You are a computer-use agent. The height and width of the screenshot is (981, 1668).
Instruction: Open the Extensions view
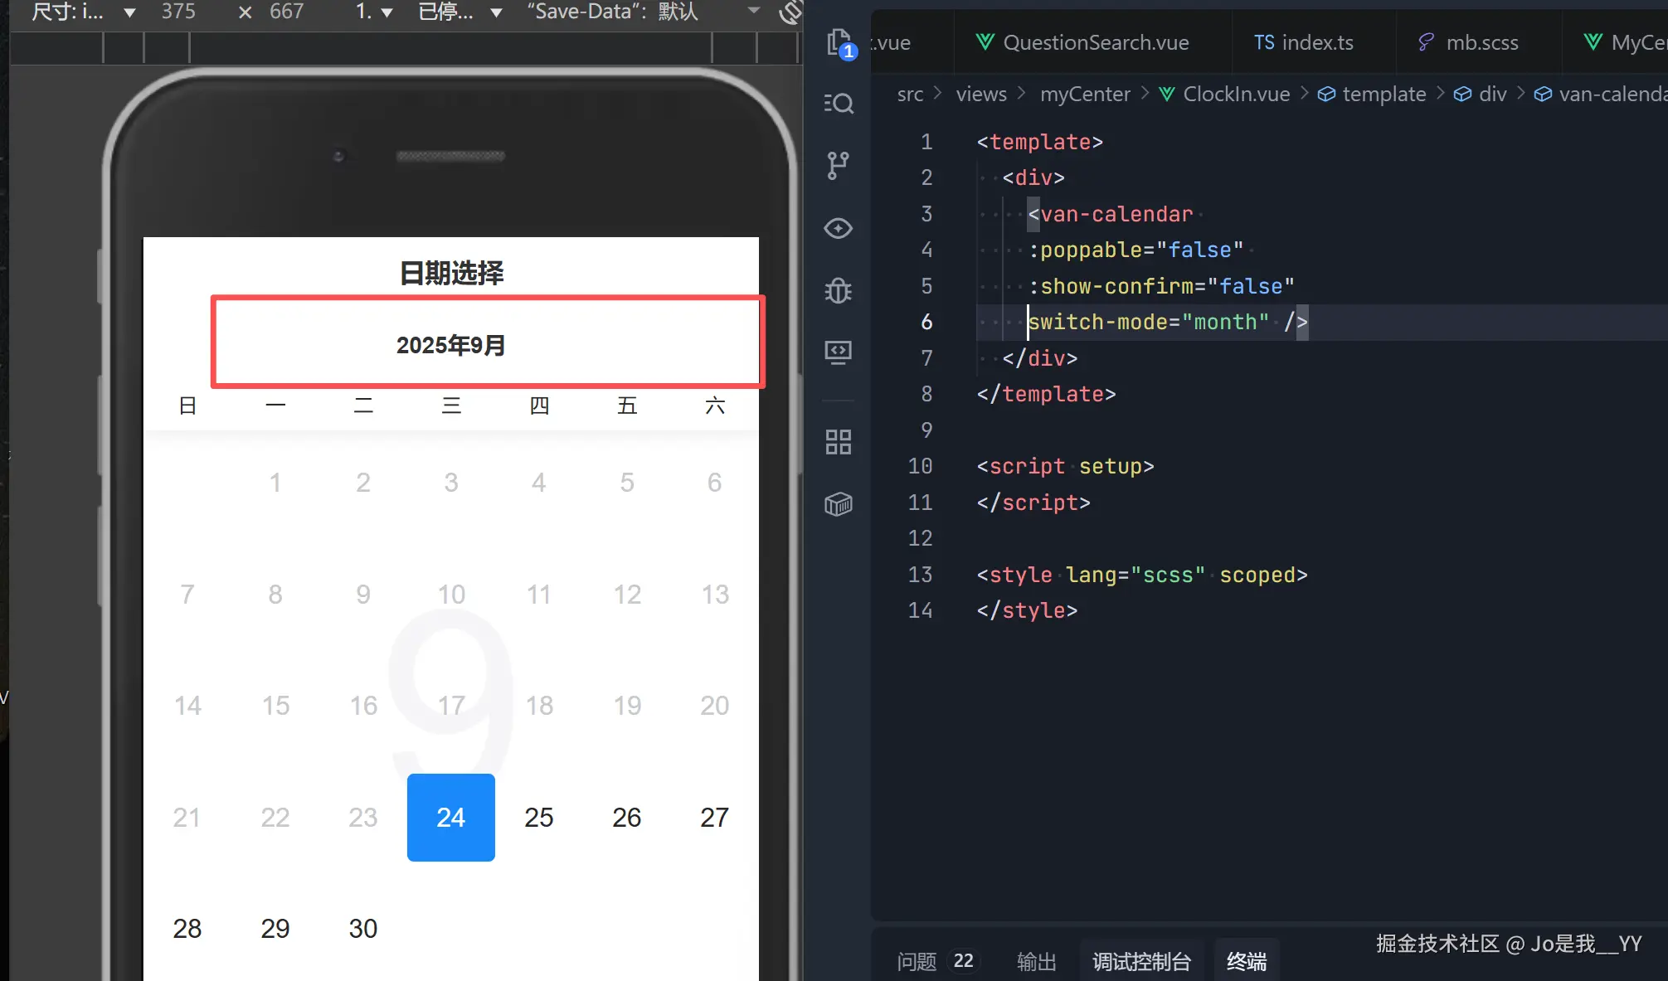tap(839, 441)
